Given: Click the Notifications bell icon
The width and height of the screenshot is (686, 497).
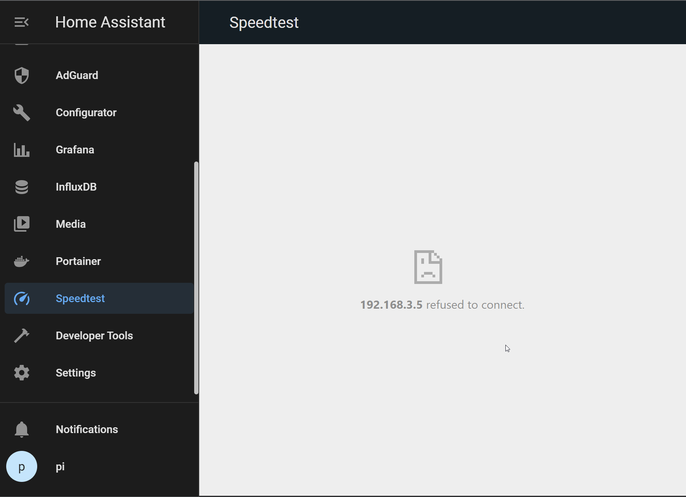Looking at the screenshot, I should click(22, 429).
